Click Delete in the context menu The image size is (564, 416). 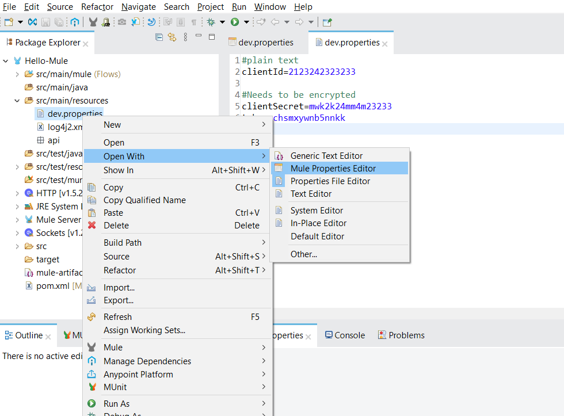(x=116, y=226)
